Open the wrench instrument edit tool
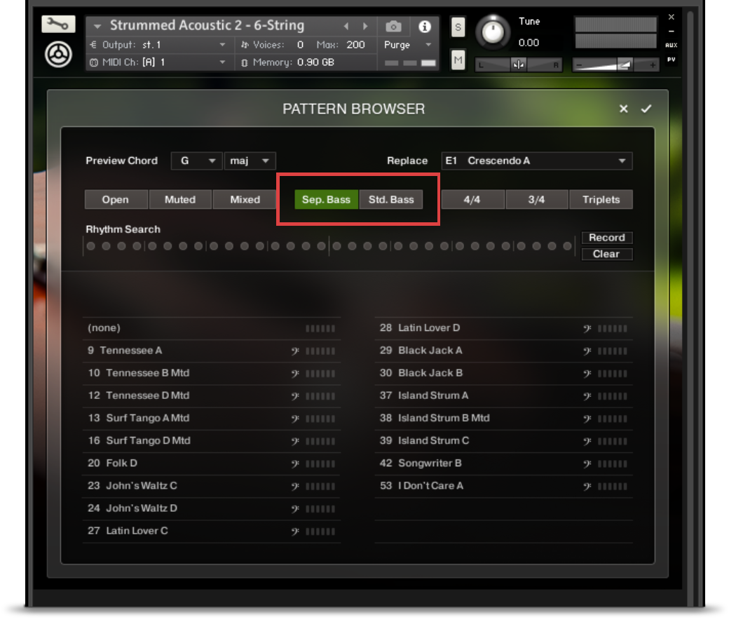 pos(58,24)
